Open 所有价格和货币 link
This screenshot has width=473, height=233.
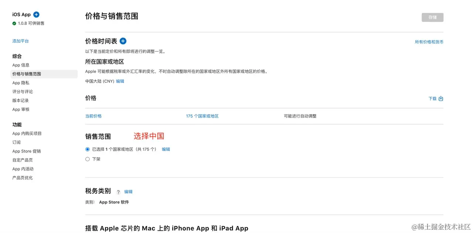click(429, 42)
